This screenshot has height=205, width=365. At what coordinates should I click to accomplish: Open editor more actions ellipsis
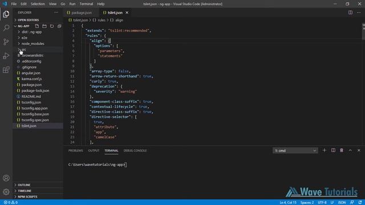[359, 13]
